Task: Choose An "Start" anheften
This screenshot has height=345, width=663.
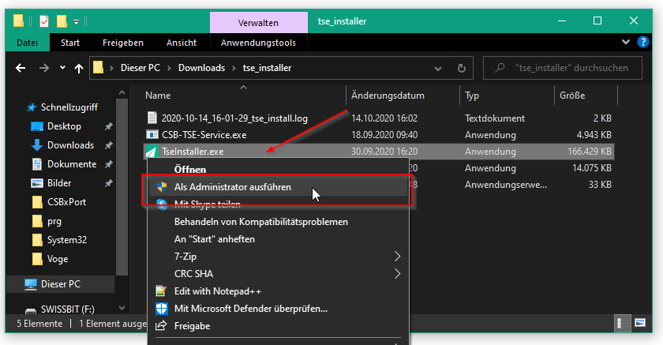Action: pos(278,239)
